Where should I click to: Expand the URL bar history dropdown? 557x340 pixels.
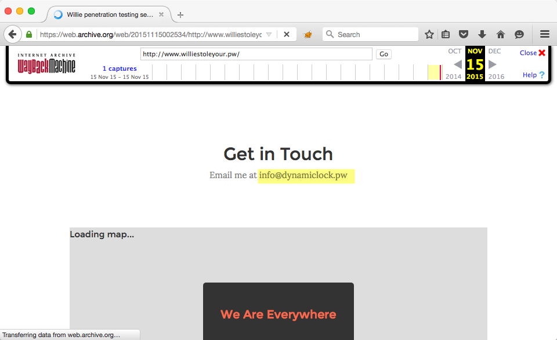pyautogui.click(x=269, y=34)
